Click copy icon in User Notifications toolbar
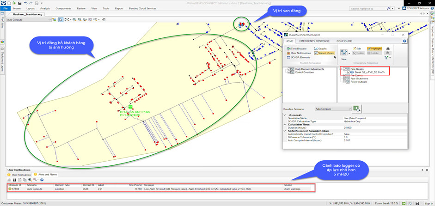The image size is (435, 206). point(25,180)
